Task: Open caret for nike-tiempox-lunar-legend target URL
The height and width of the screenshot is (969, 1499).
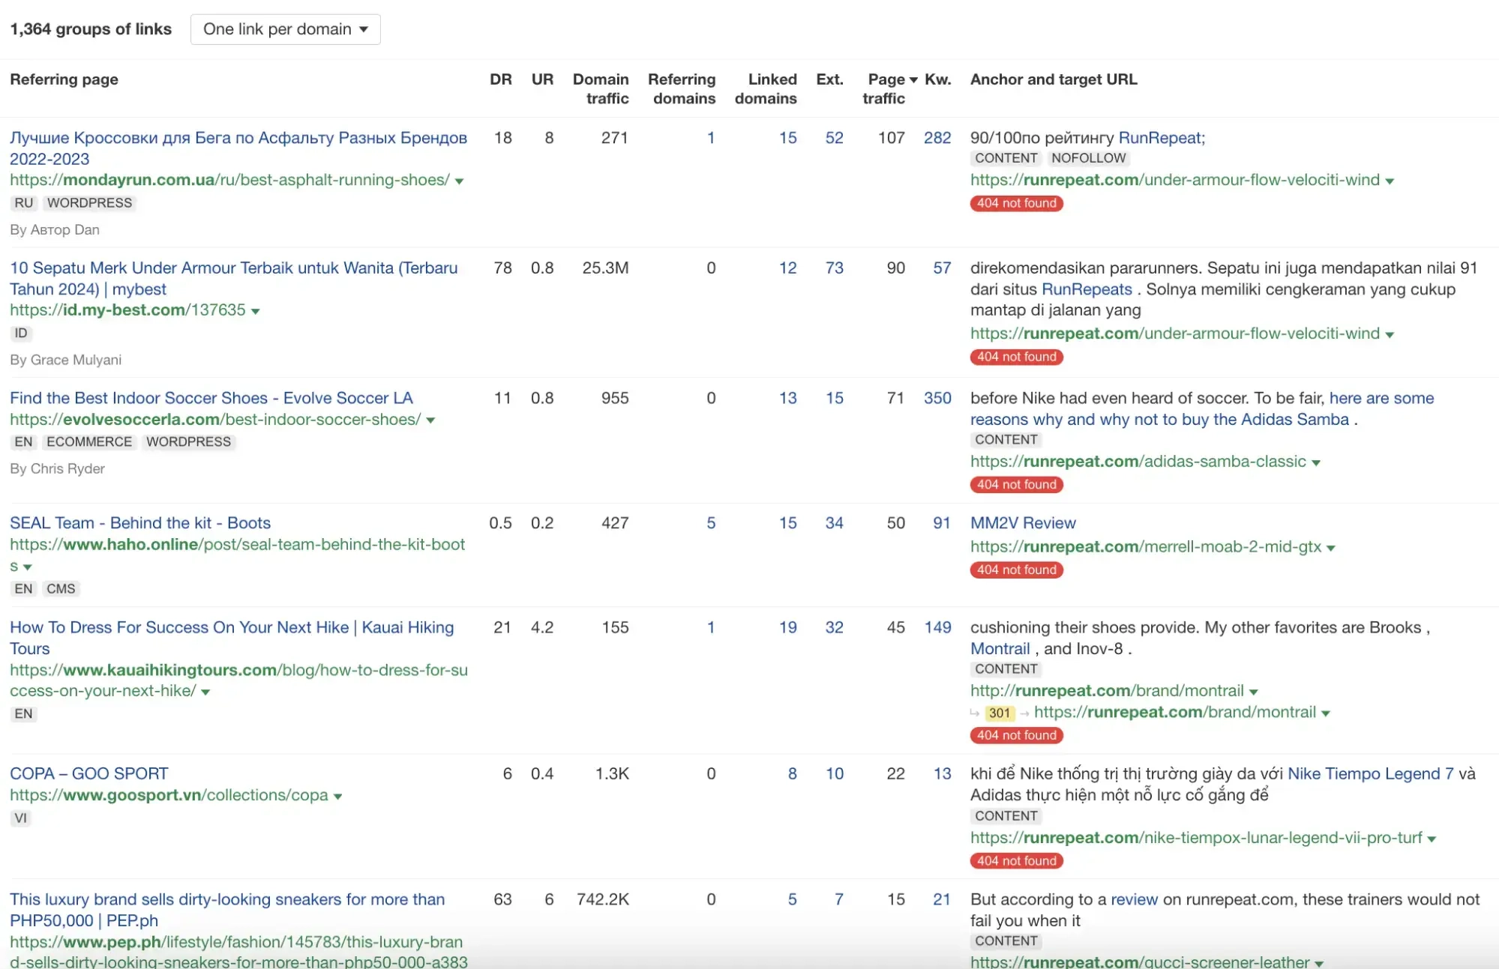Action: (x=1432, y=839)
